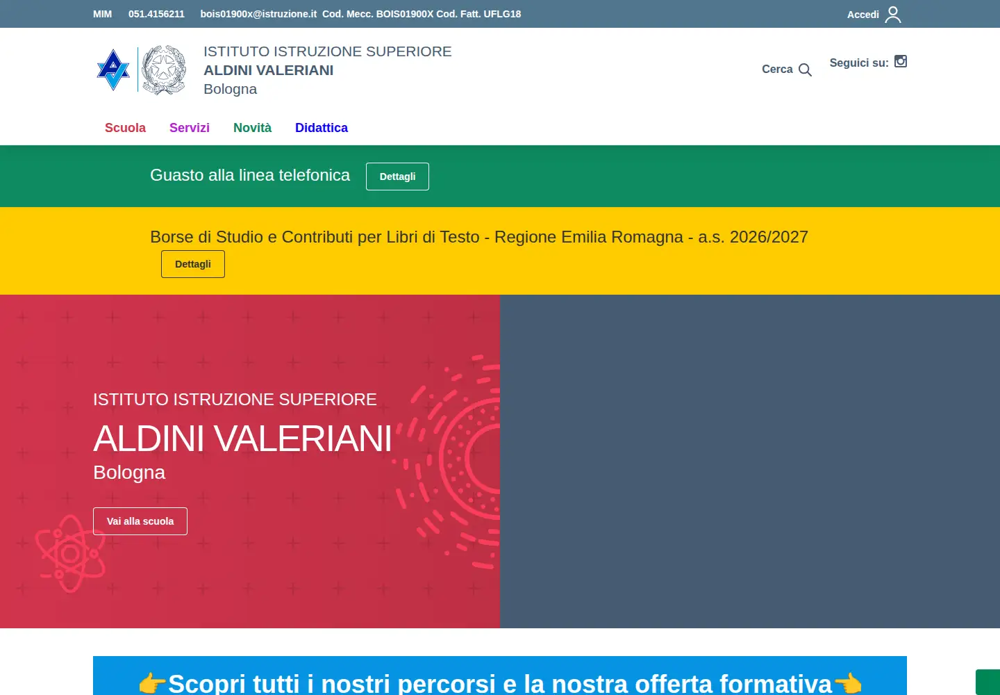The width and height of the screenshot is (1000, 695).
Task: Click the Cod. Mecc. BOIS01900X text
Action: [x=378, y=14]
